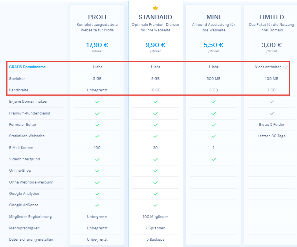Click the 20 E-Mail-Konten value

(155, 147)
